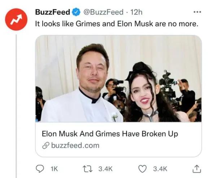Click the 3.4K retweet count
The height and width of the screenshot is (178, 222).
tap(106, 168)
